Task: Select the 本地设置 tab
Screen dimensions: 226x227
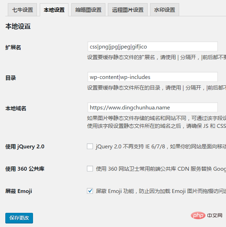Action: (54, 10)
